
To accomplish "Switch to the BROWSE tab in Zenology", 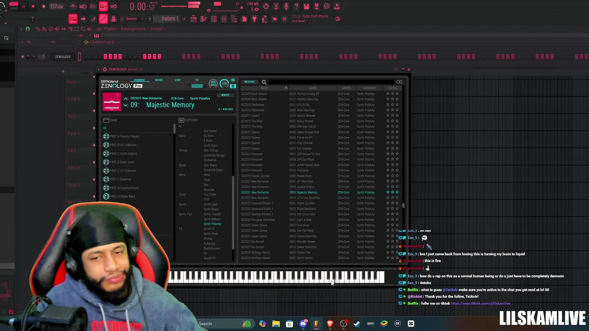I will [x=139, y=80].
